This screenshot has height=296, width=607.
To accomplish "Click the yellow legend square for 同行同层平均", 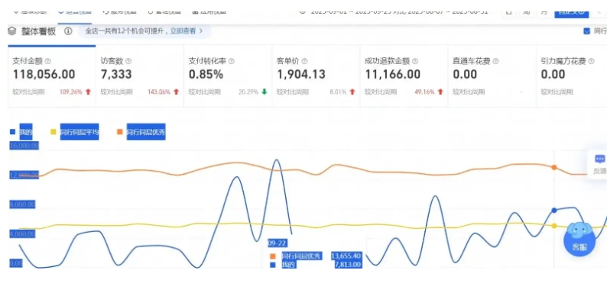I will tap(54, 132).
